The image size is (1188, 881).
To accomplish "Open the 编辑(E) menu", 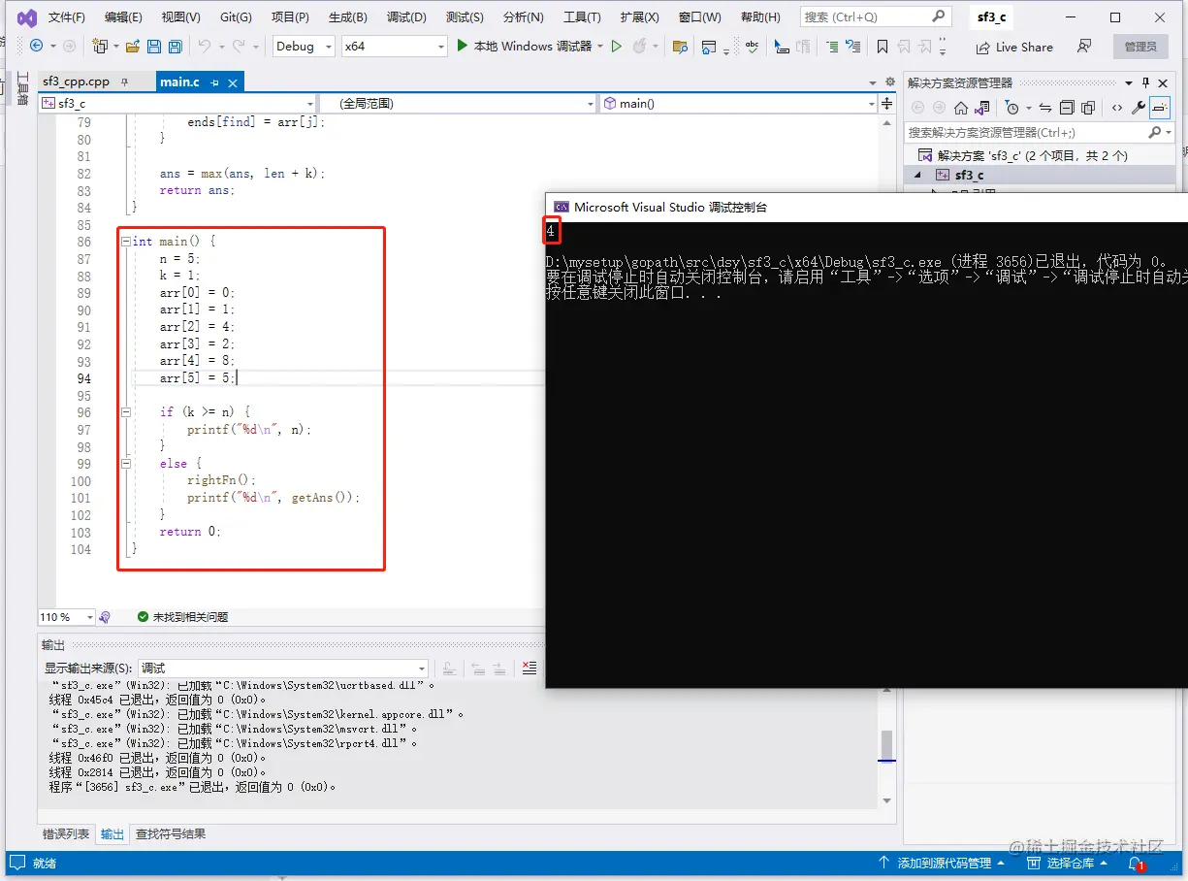I will coord(123,17).
